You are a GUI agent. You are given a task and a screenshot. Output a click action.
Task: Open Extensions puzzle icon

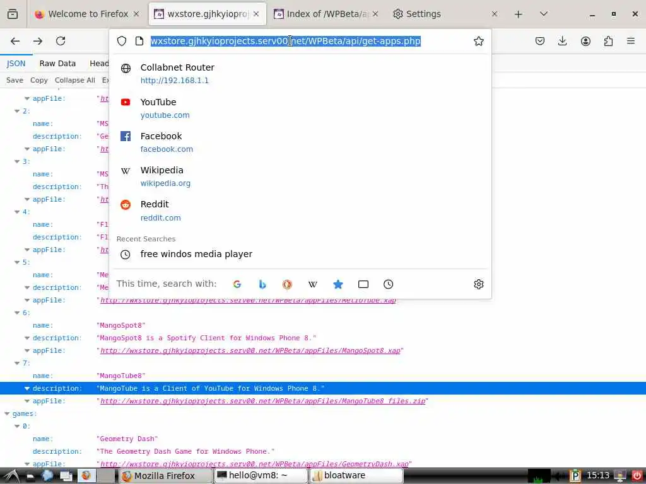point(608,41)
